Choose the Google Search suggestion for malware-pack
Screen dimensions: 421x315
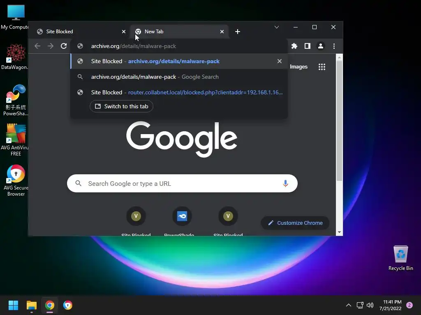pos(179,77)
